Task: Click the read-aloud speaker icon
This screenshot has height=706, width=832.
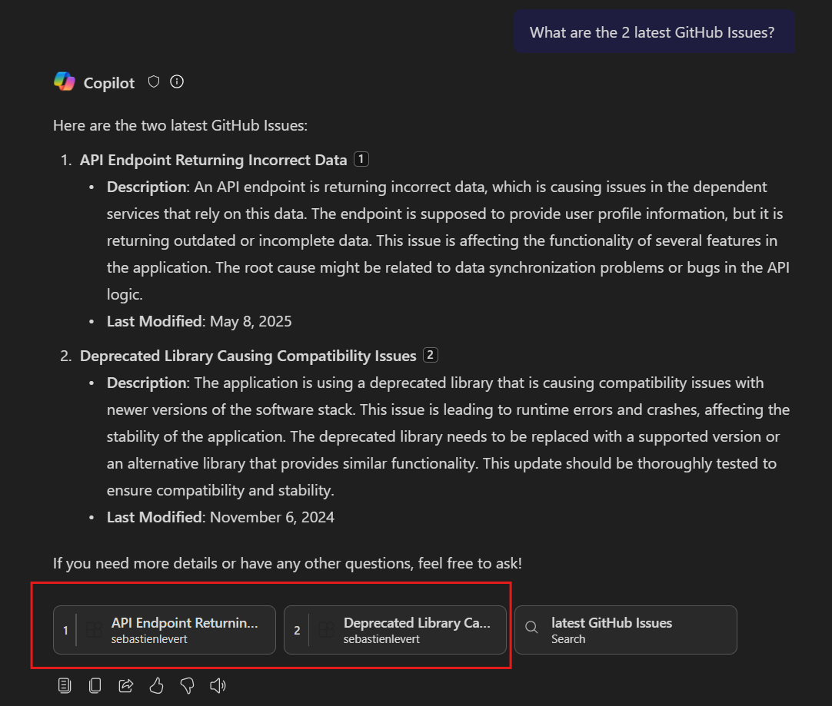Action: [218, 685]
